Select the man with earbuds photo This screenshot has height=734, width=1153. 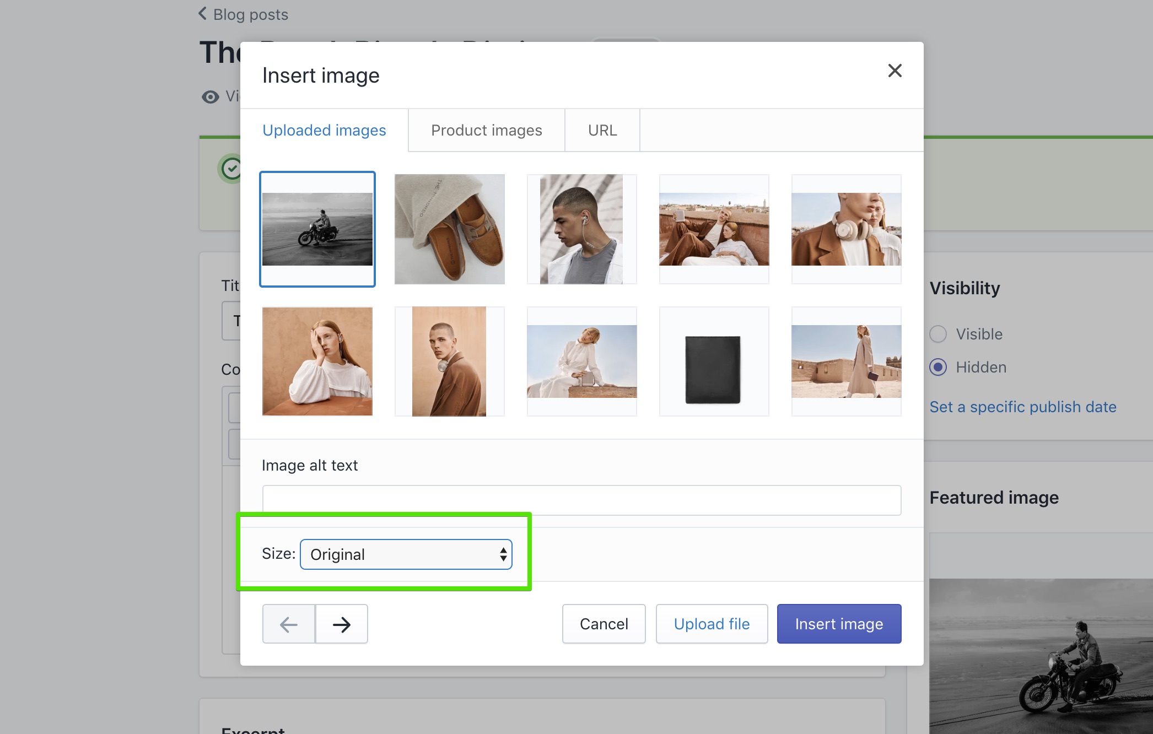[581, 229]
